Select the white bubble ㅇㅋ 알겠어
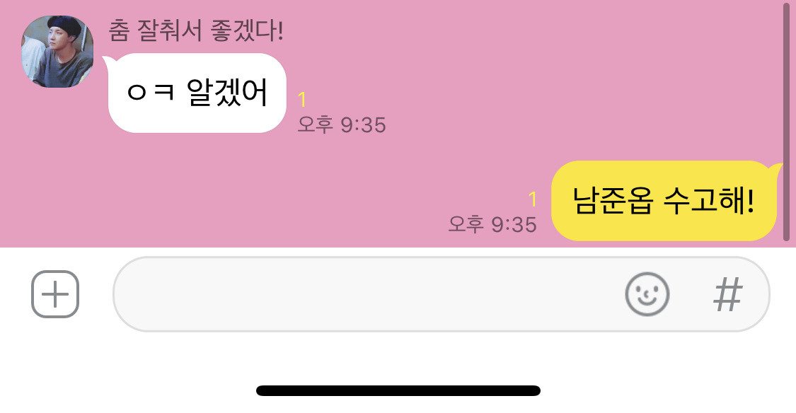796x413 pixels. click(x=197, y=93)
